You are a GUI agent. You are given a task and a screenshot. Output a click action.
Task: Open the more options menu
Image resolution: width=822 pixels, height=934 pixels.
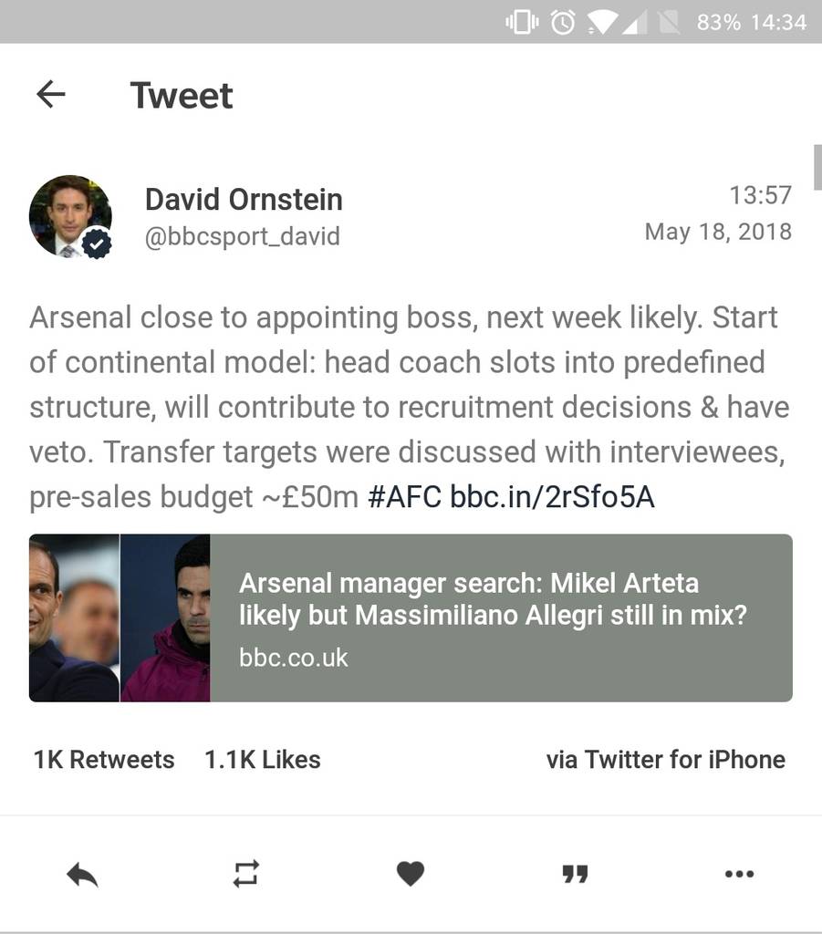click(x=739, y=875)
